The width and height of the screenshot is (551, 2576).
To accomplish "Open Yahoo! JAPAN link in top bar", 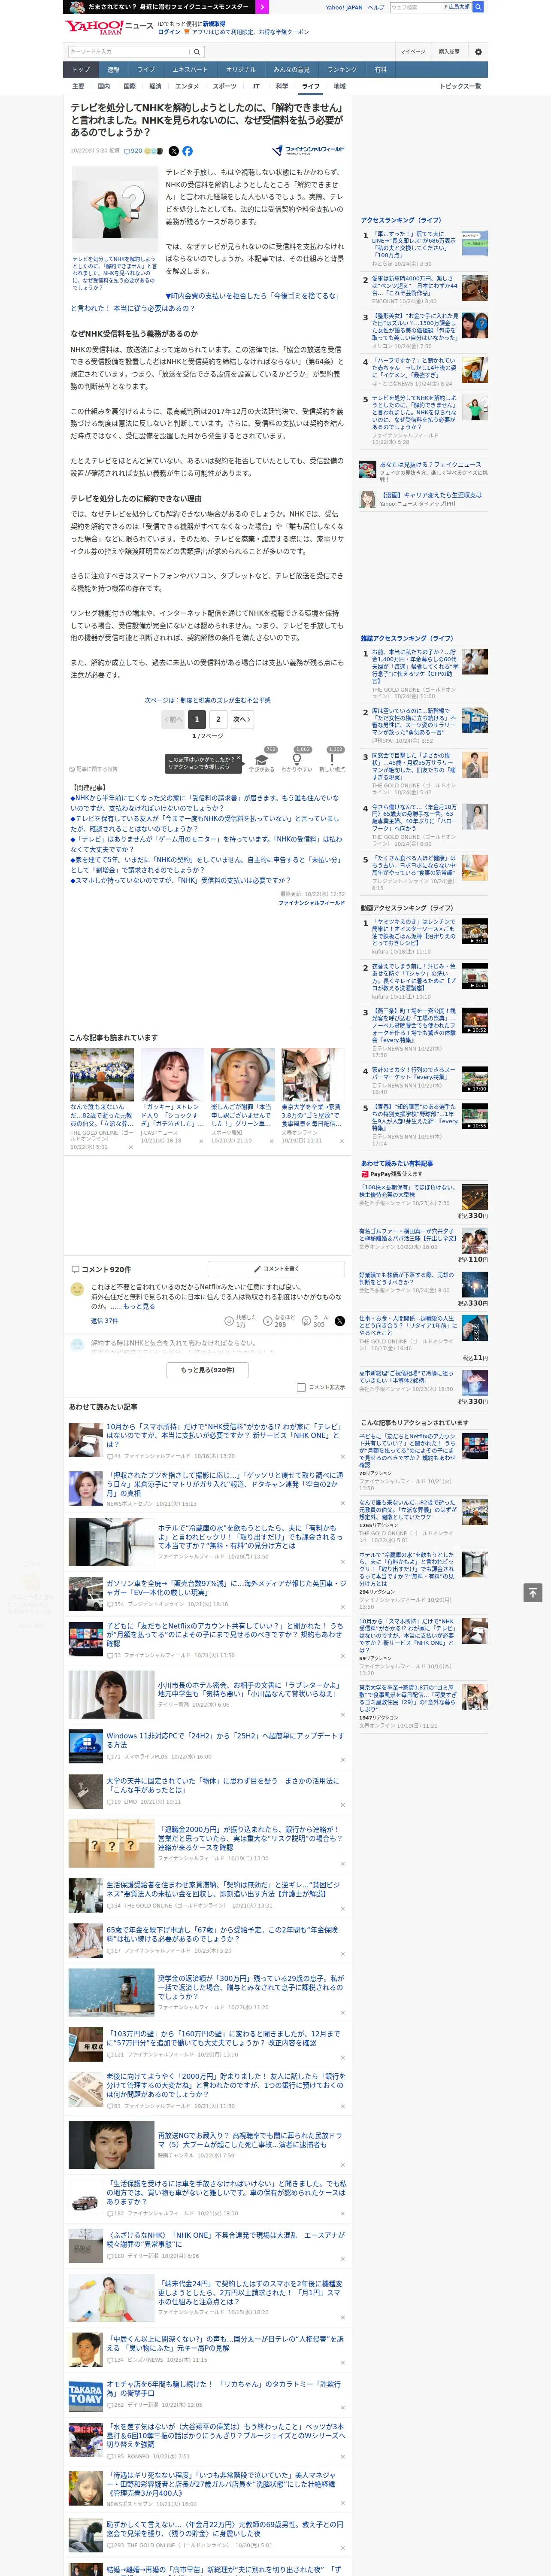I will [x=344, y=7].
